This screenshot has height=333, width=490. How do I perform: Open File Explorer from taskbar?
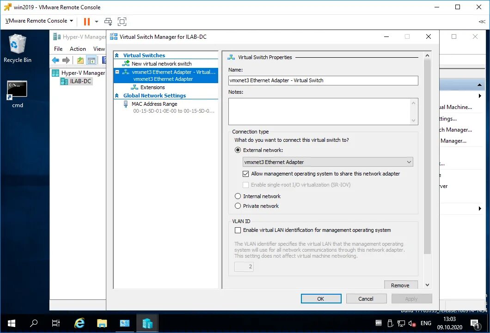tap(102, 323)
